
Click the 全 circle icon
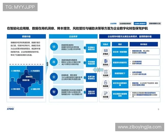(x=54, y=77)
